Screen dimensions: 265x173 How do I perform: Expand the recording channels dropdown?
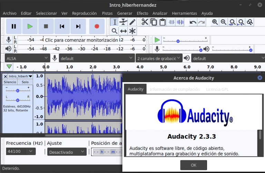pyautogui.click(x=158, y=58)
